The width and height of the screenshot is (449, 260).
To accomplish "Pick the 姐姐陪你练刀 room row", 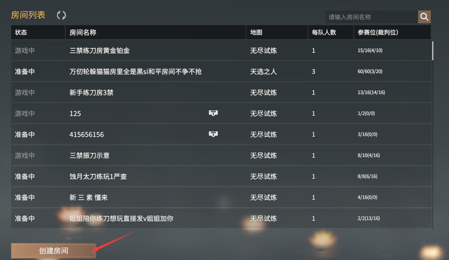I will click(x=221, y=219).
